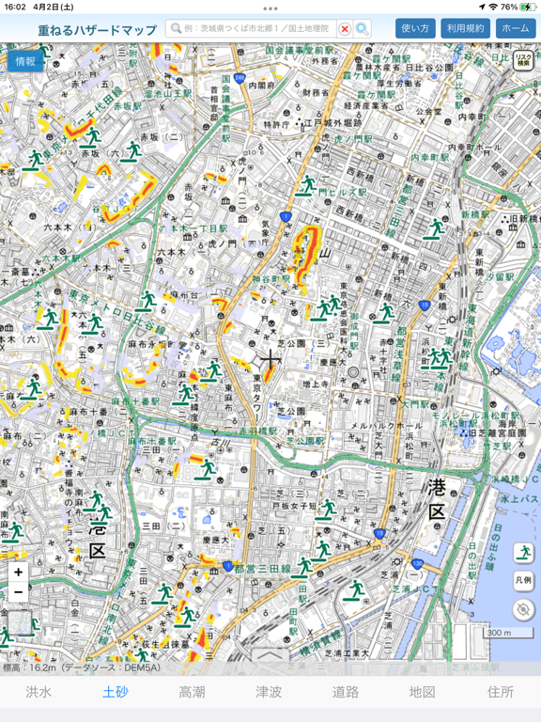Select the 高潮 storm surge tab
Screen dimensions: 541x722
click(193, 692)
